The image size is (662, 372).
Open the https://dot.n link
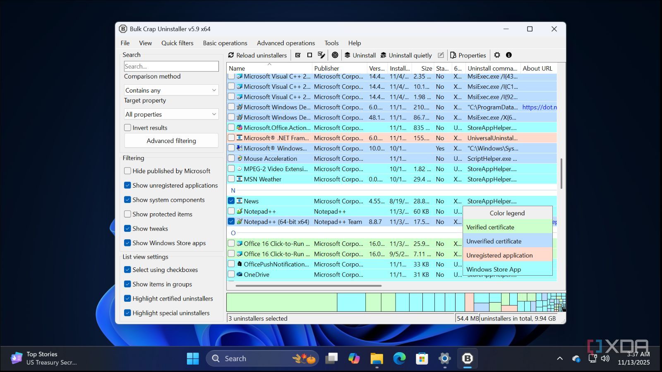(x=540, y=107)
